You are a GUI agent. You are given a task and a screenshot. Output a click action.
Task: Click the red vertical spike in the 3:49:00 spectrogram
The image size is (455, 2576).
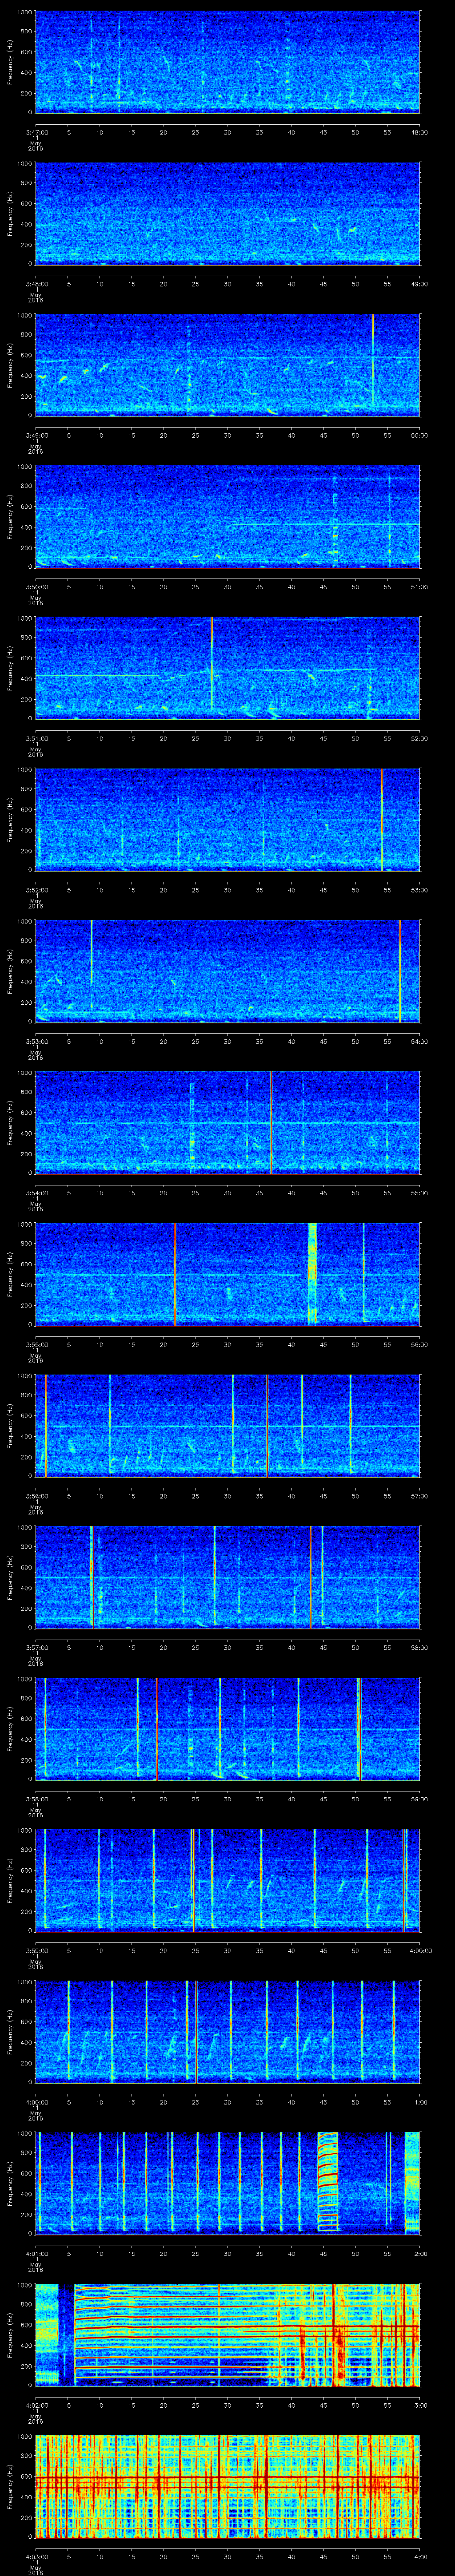tap(372, 360)
